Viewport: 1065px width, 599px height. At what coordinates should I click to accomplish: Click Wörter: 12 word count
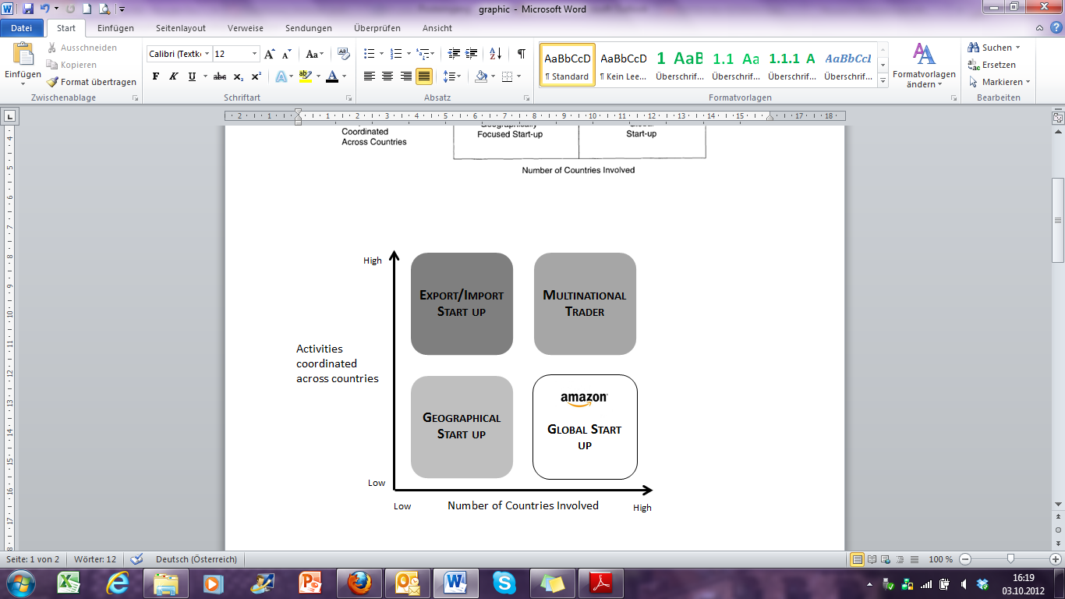point(95,559)
